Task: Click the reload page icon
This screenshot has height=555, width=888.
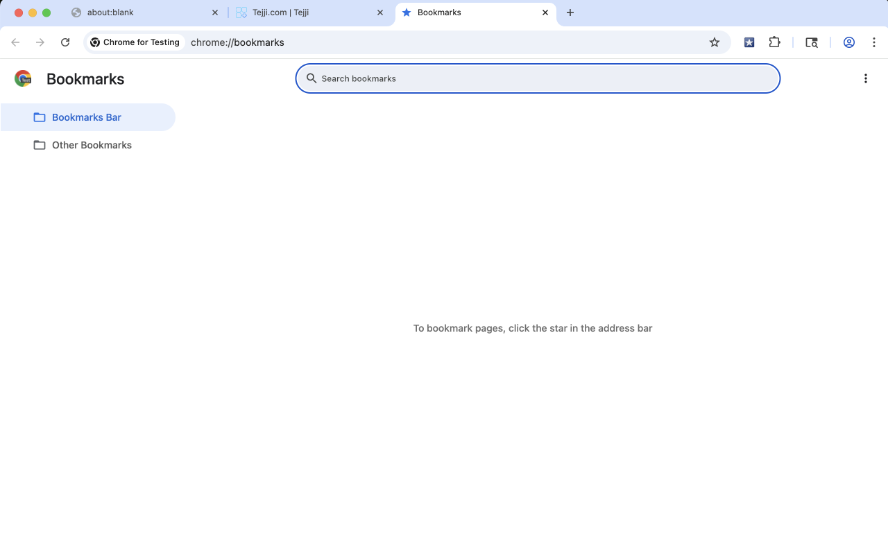Action: click(x=65, y=42)
